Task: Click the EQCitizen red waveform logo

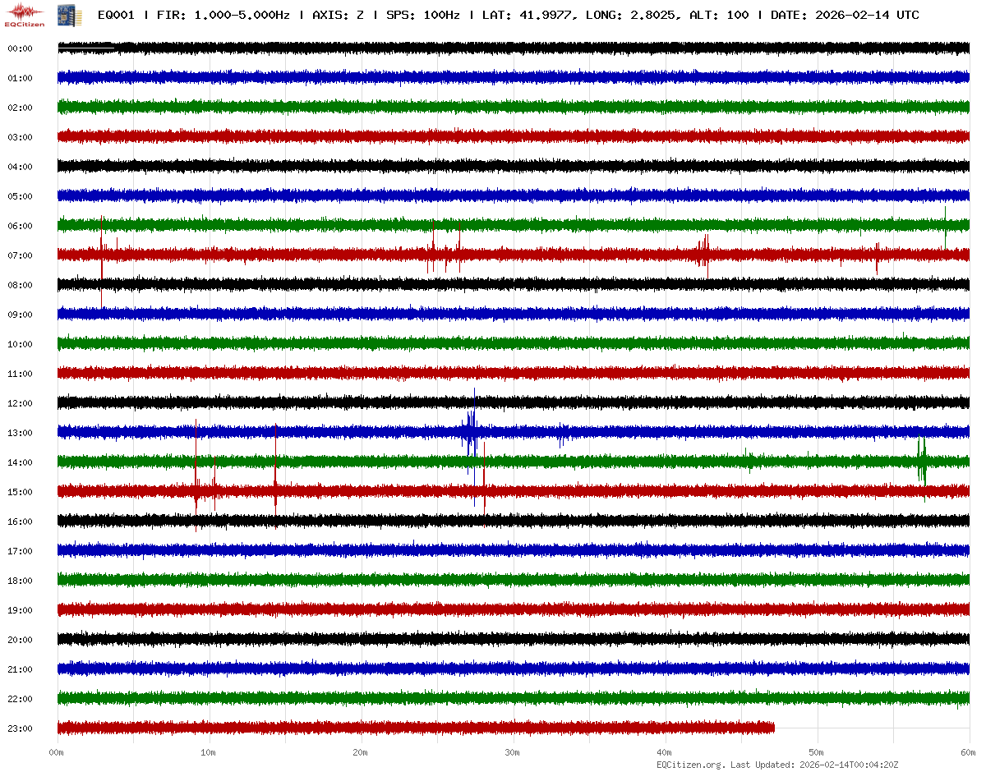Action: click(x=22, y=13)
